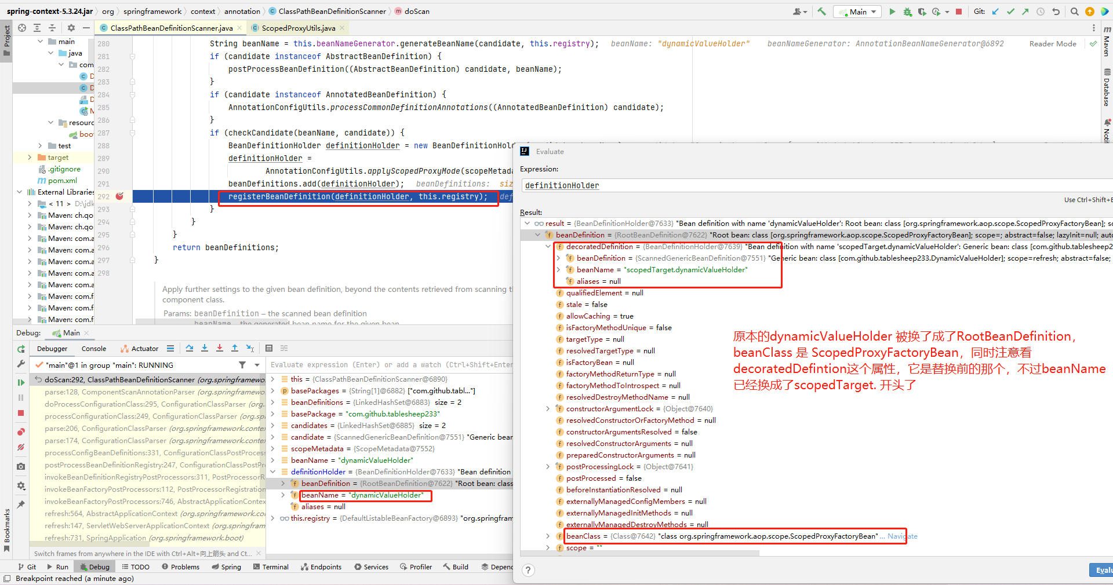Click the Build Project hammer icon
1113x585 pixels.
821,12
